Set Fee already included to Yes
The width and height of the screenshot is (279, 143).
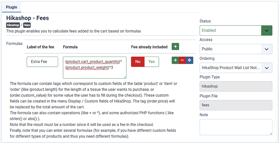tap(152, 62)
